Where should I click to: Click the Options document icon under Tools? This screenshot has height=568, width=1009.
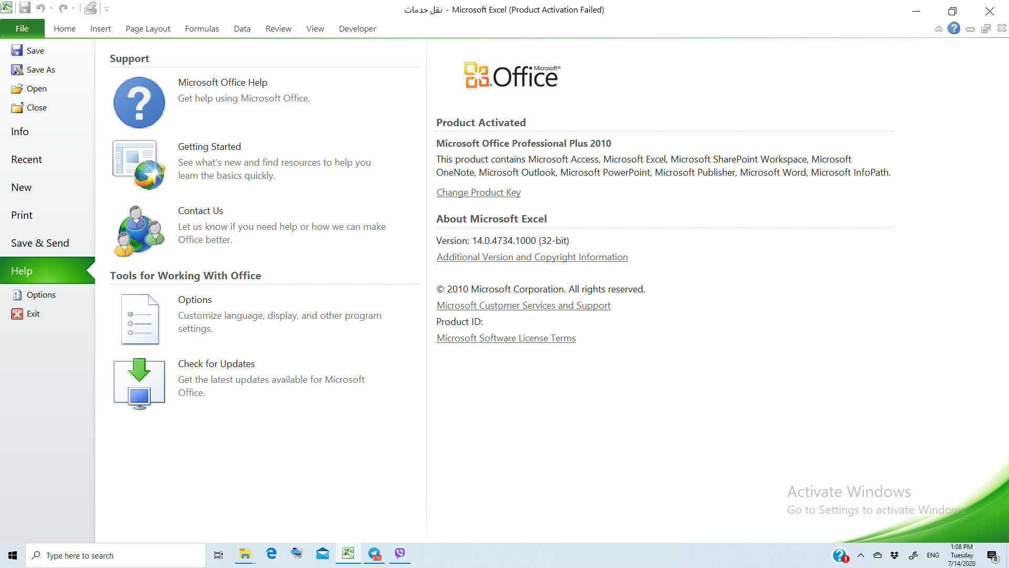(140, 319)
